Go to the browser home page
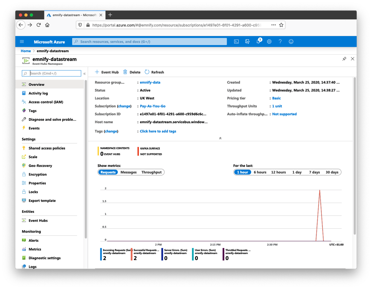 pyautogui.click(x=47, y=25)
